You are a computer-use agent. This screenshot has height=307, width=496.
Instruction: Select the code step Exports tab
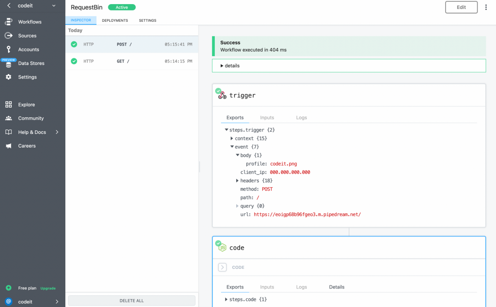point(235,287)
